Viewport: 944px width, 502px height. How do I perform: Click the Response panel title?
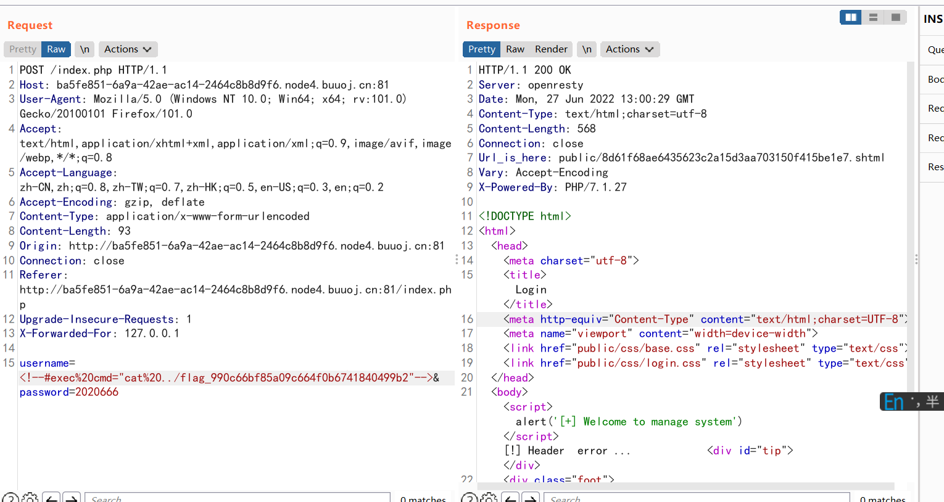point(493,25)
